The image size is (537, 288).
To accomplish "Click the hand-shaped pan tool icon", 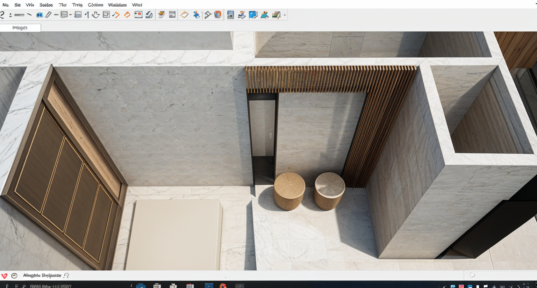I will pyautogui.click(x=96, y=15).
